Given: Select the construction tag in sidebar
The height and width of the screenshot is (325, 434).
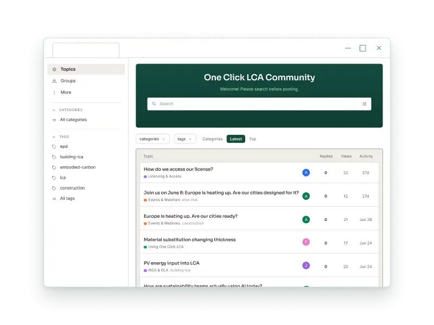Looking at the screenshot, I should [72, 188].
